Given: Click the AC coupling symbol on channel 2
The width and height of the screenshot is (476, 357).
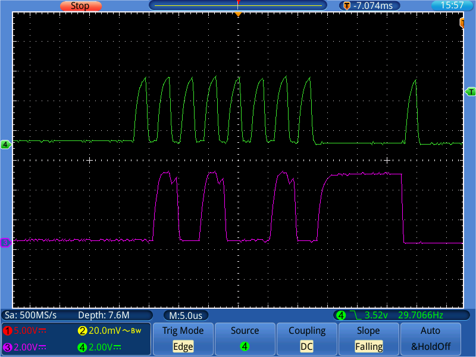Looking at the screenshot, I should click(126, 331).
